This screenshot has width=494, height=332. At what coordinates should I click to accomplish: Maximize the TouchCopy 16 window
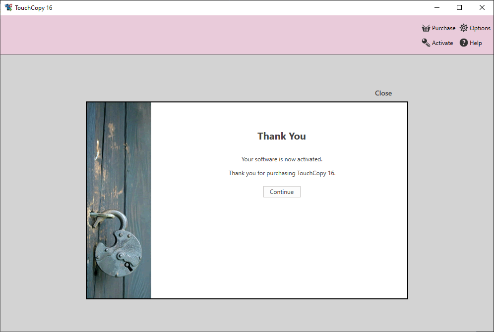pos(459,7)
